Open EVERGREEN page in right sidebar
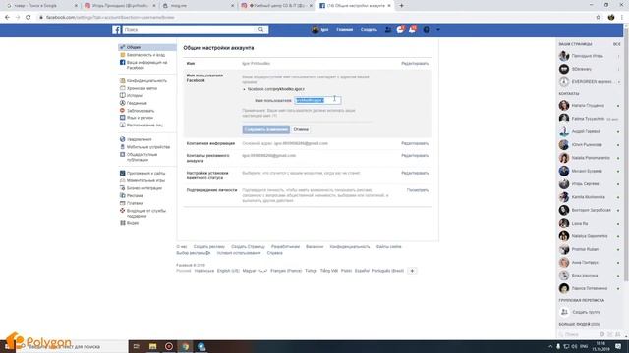The height and width of the screenshot is (353, 629). pyautogui.click(x=590, y=82)
